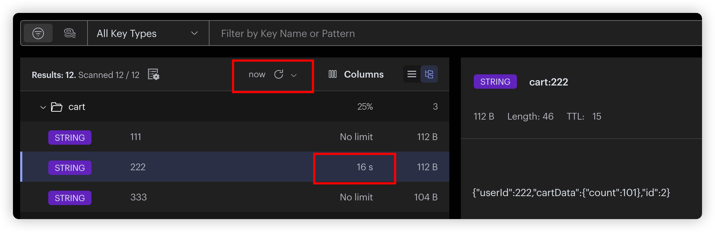Click the cart folder icon
Screen dimensions: 715x232
(x=57, y=107)
